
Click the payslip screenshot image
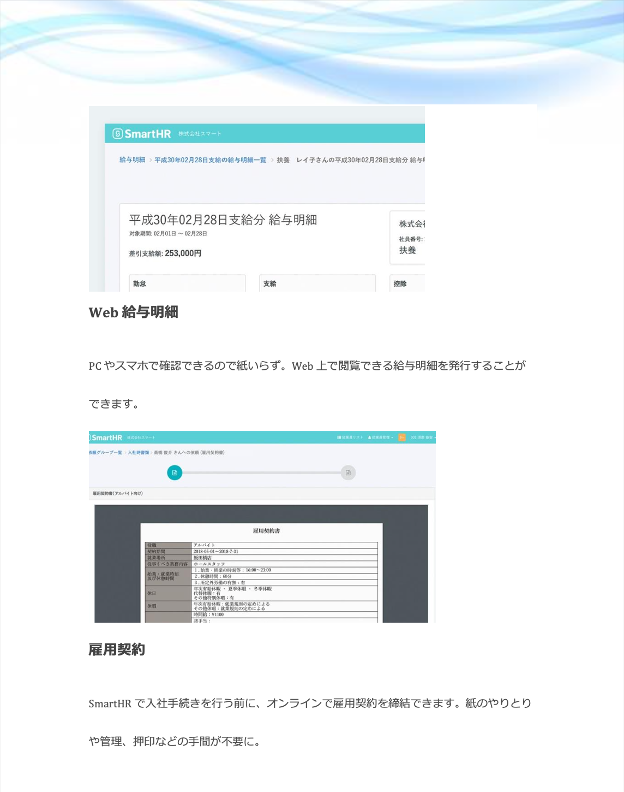click(x=257, y=199)
